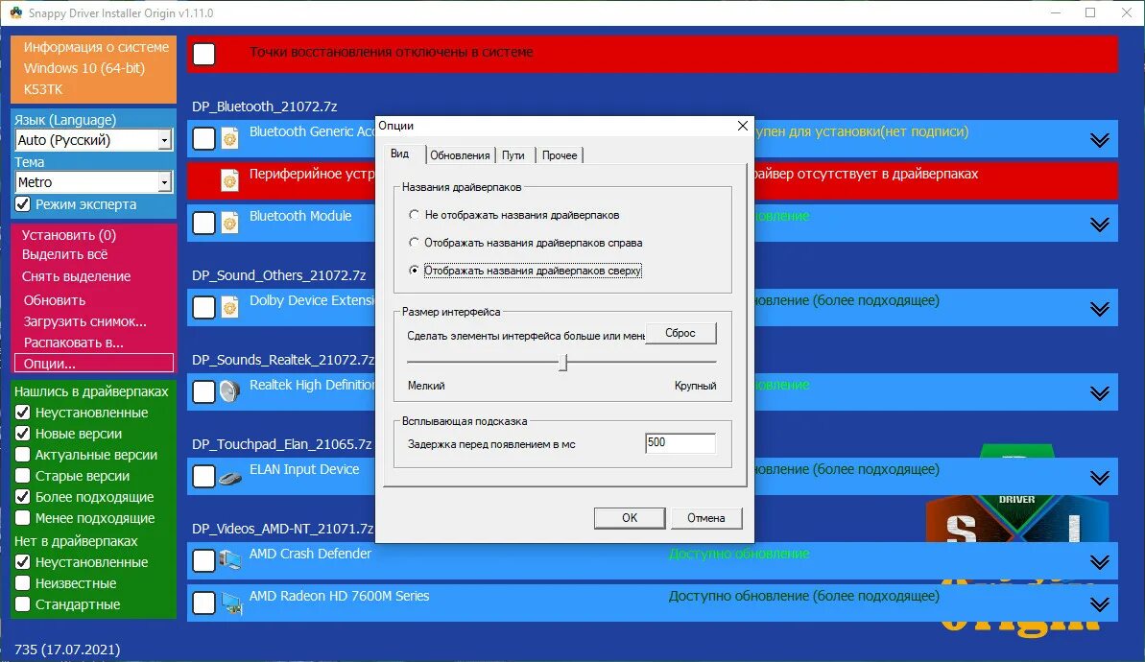The height and width of the screenshot is (662, 1145).
Task: Click the Bluetooth Generic Adapter driver icon
Action: point(230,138)
